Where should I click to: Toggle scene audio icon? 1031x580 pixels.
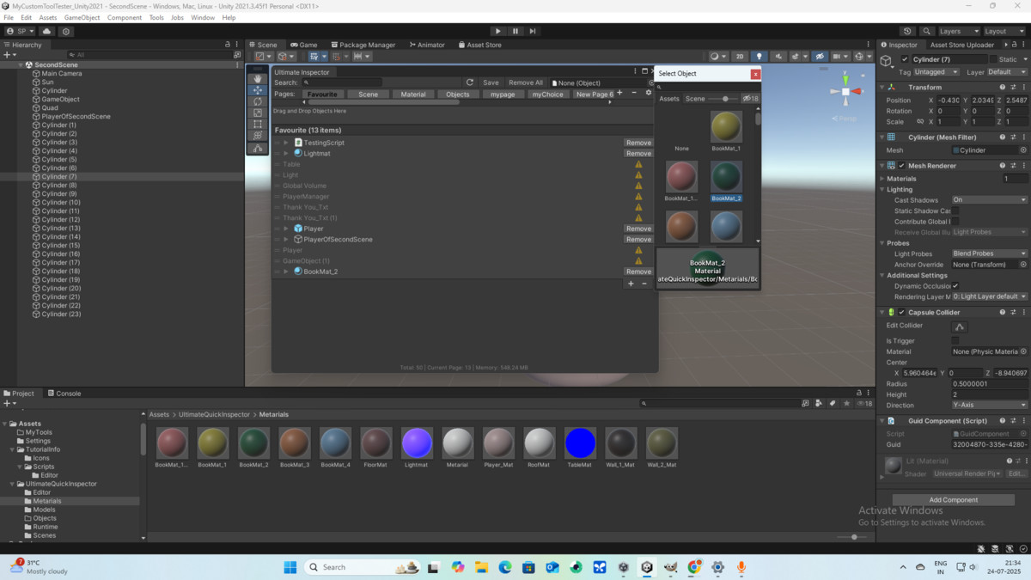pyautogui.click(x=778, y=57)
